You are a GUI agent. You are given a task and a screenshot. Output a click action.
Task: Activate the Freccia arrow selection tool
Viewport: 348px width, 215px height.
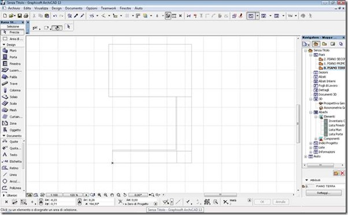click(x=12, y=32)
